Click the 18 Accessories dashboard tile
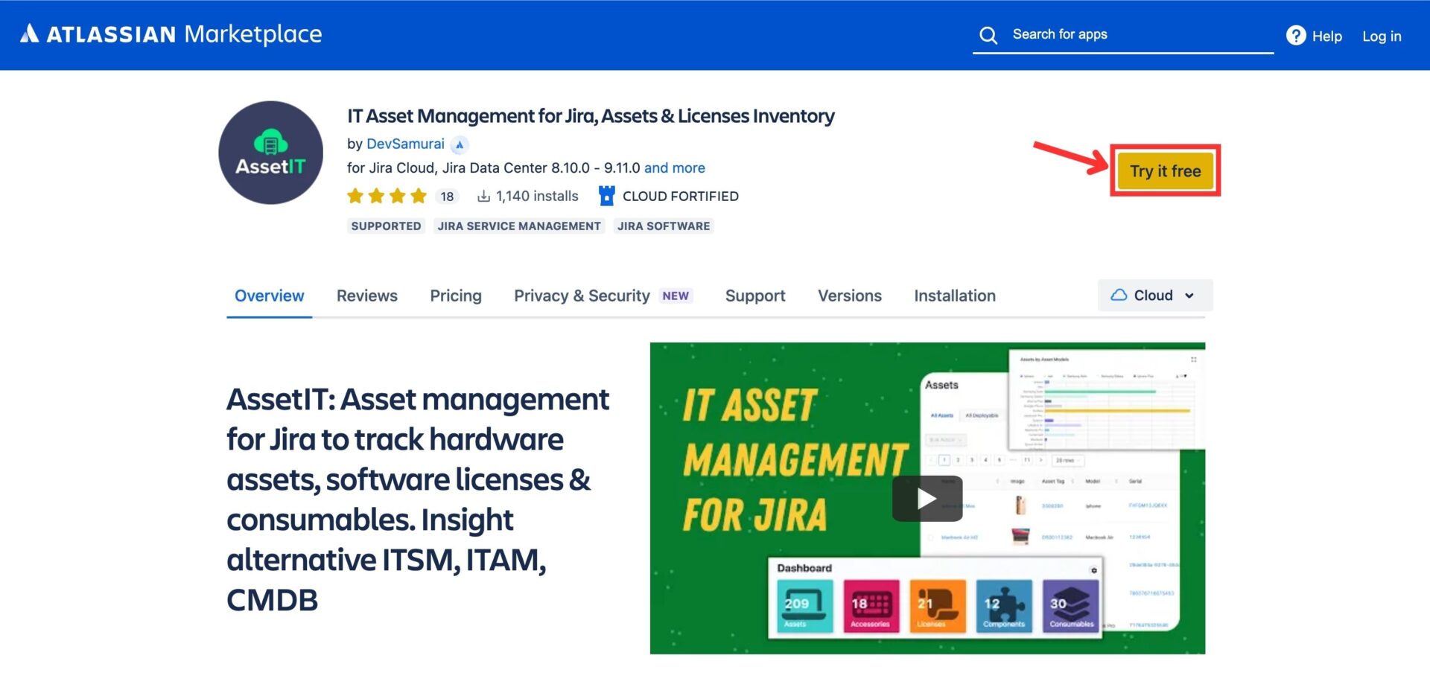The image size is (1430, 699). (x=871, y=607)
